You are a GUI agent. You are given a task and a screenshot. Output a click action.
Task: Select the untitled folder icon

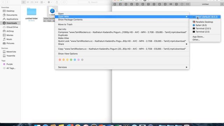[x=31, y=12]
